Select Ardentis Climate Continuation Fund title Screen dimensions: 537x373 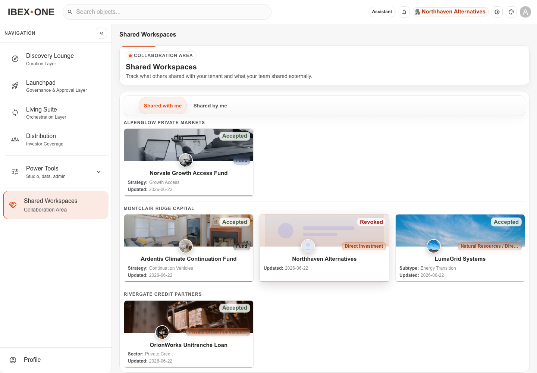coord(189,259)
